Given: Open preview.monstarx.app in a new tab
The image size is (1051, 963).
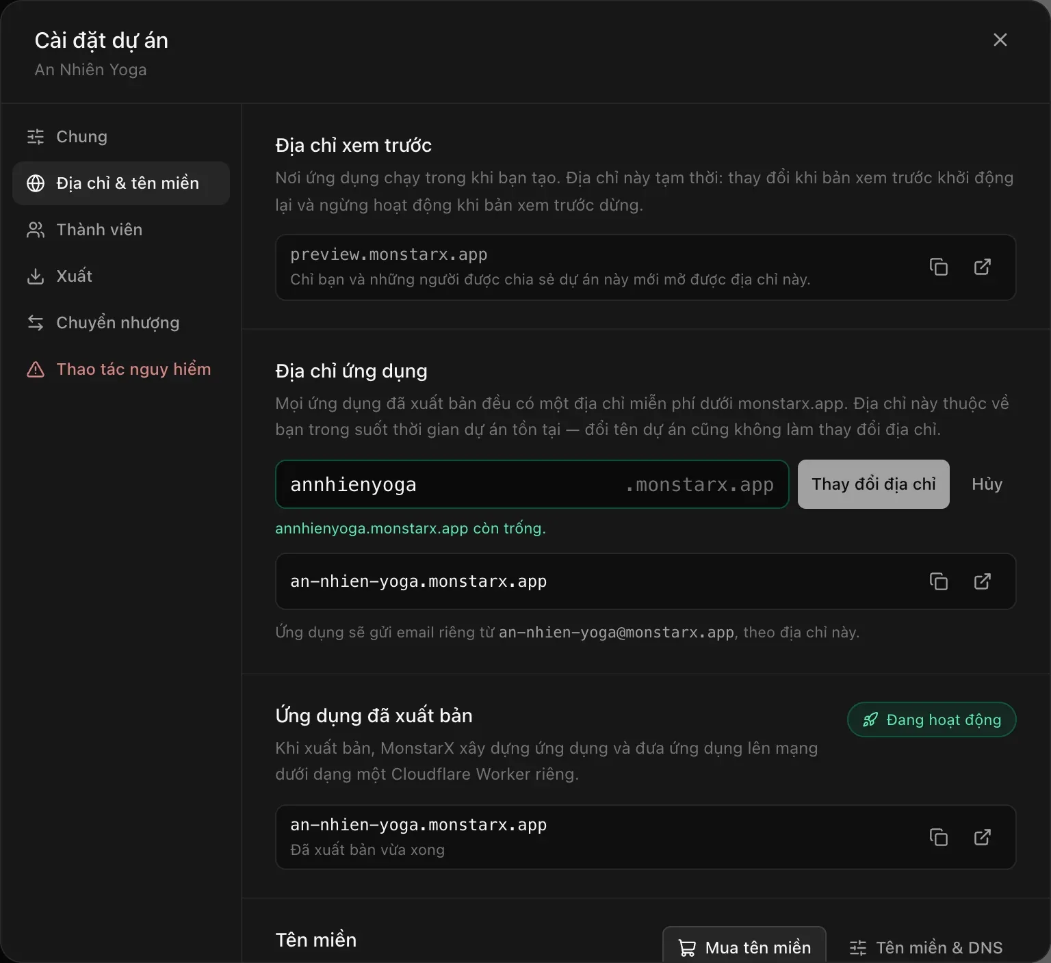Looking at the screenshot, I should coord(983,267).
